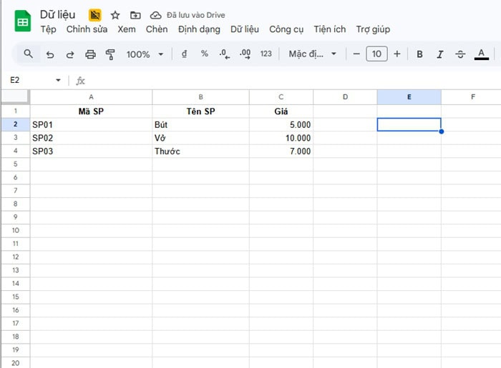Toggle italic text formatting

tap(439, 54)
